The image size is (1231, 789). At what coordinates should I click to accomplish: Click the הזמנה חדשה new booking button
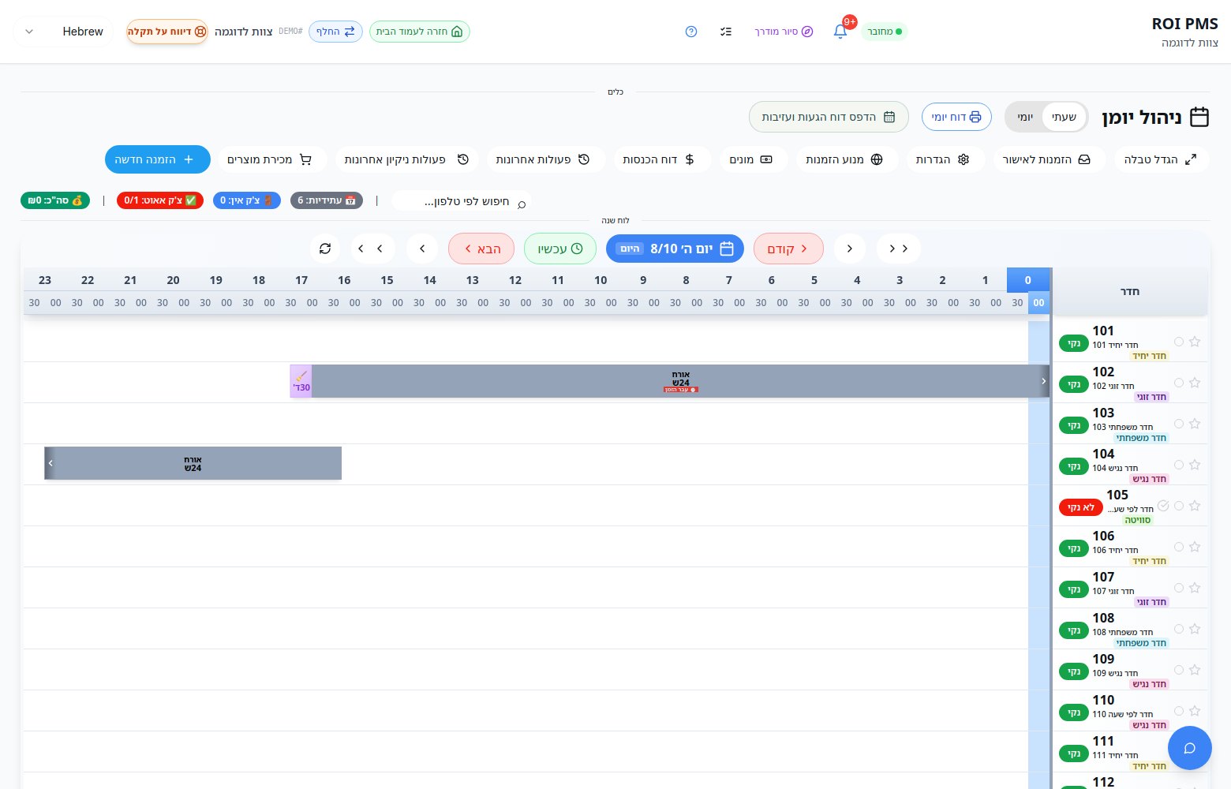click(158, 159)
